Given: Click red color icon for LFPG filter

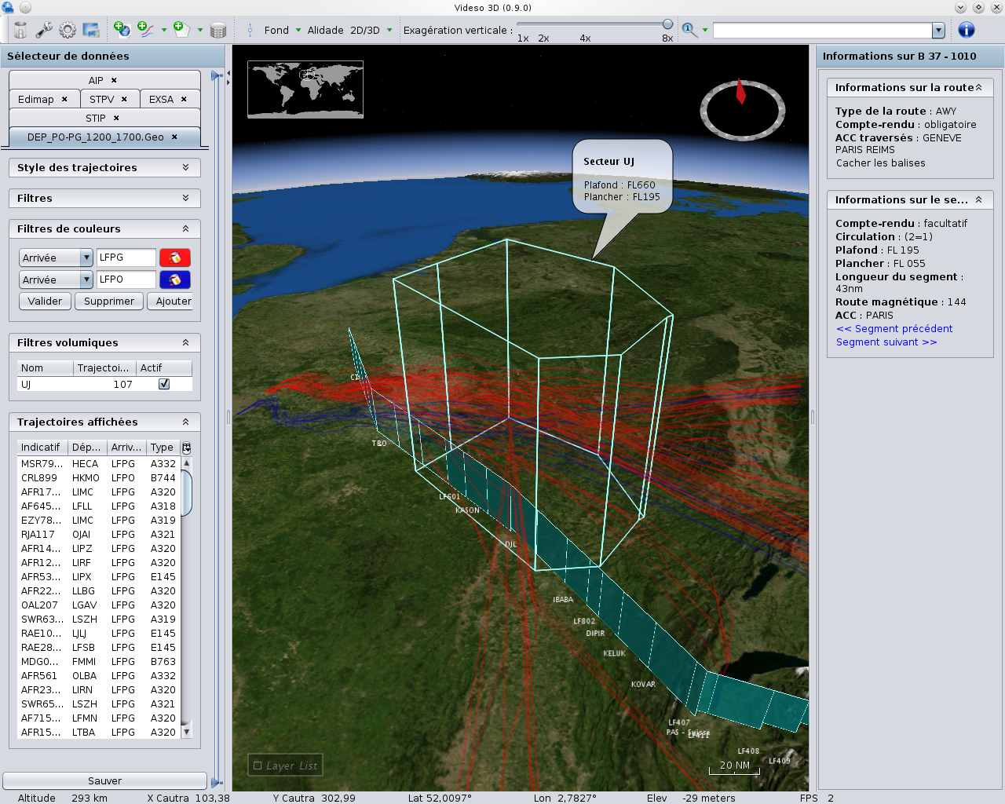Looking at the screenshot, I should click(x=175, y=258).
